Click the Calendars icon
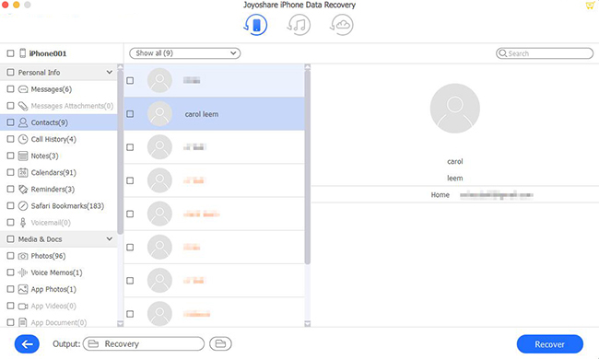599x359 pixels. tap(23, 172)
